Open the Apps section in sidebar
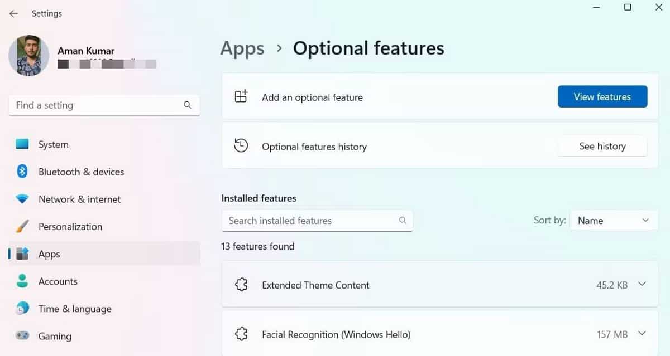Screen dimensions: 670x356 click(x=49, y=254)
